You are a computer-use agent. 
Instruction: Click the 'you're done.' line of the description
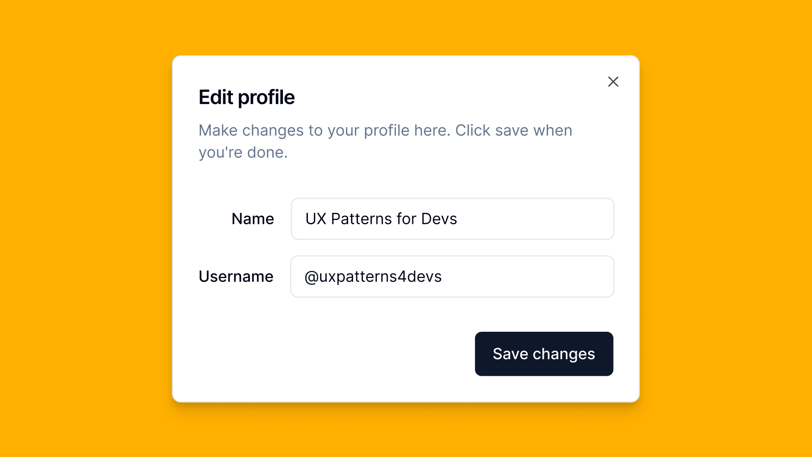(x=243, y=153)
